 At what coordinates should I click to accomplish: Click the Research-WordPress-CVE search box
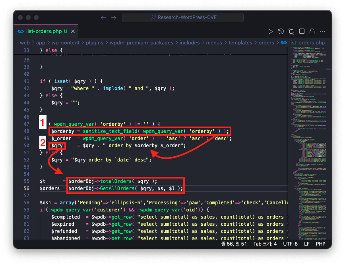tap(183, 17)
